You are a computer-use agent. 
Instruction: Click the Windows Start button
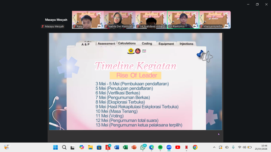[x=55, y=147]
